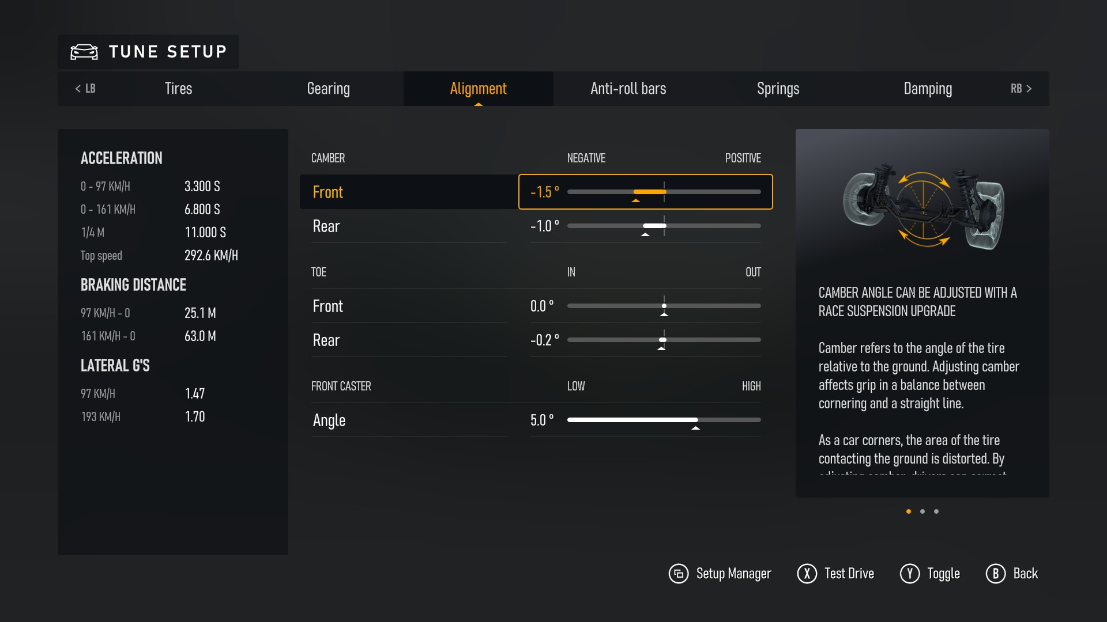Screen dimensions: 1107x622
Task: Click the Test Drive button
Action: pos(837,574)
